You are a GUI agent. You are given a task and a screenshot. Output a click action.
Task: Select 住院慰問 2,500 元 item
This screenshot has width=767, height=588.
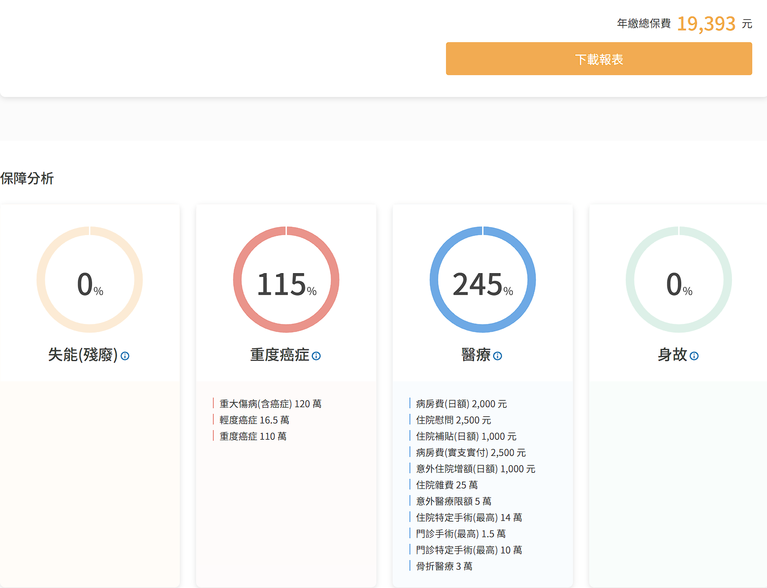pyautogui.click(x=453, y=420)
